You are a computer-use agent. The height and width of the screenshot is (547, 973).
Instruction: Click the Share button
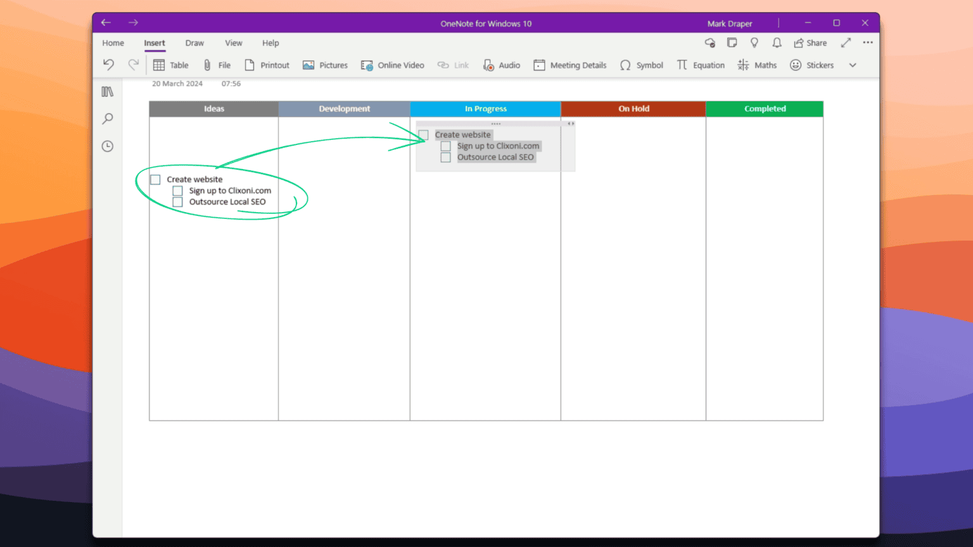[x=810, y=43]
